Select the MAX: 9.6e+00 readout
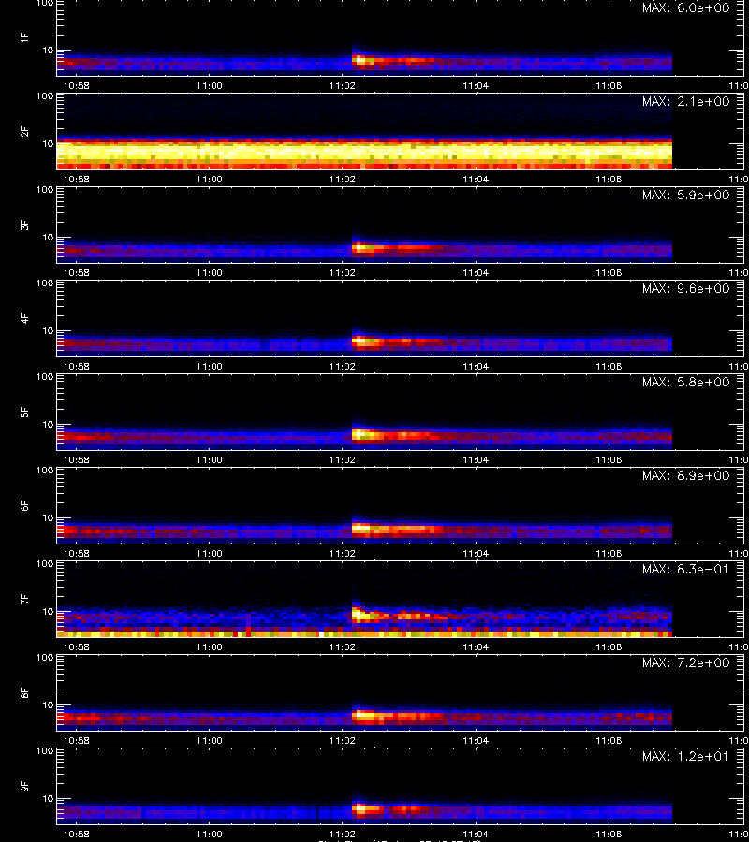Viewport: 749px width, 842px height. pyautogui.click(x=686, y=288)
